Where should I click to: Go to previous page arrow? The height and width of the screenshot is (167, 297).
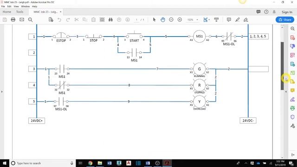click(119, 19)
